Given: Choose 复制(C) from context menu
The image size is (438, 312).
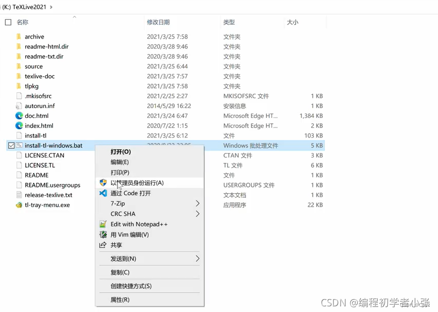Looking at the screenshot, I should (x=149, y=272).
